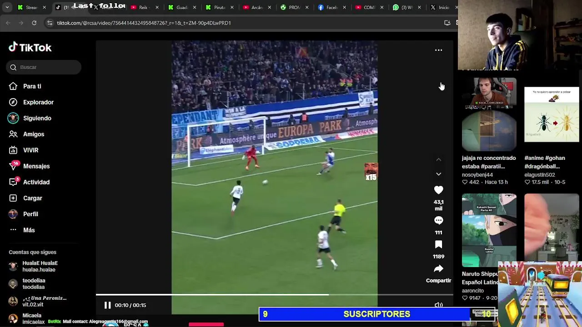Save video with bookmark icon
Screen dimensions: 582x327
click(x=438, y=245)
